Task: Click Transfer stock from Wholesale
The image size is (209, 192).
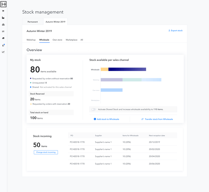Action: 157,119
